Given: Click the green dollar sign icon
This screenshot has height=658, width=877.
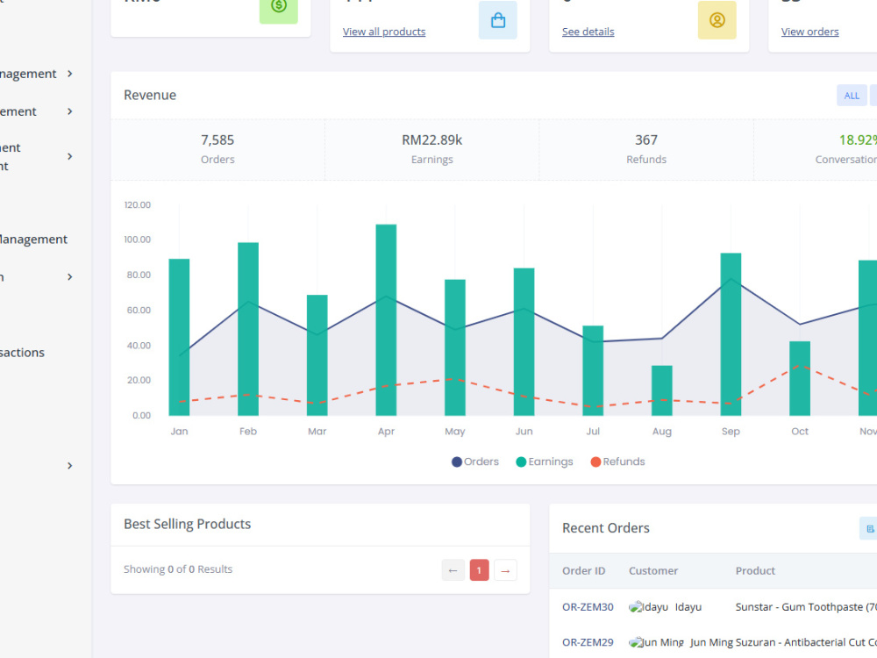Looking at the screenshot, I should 279,8.
